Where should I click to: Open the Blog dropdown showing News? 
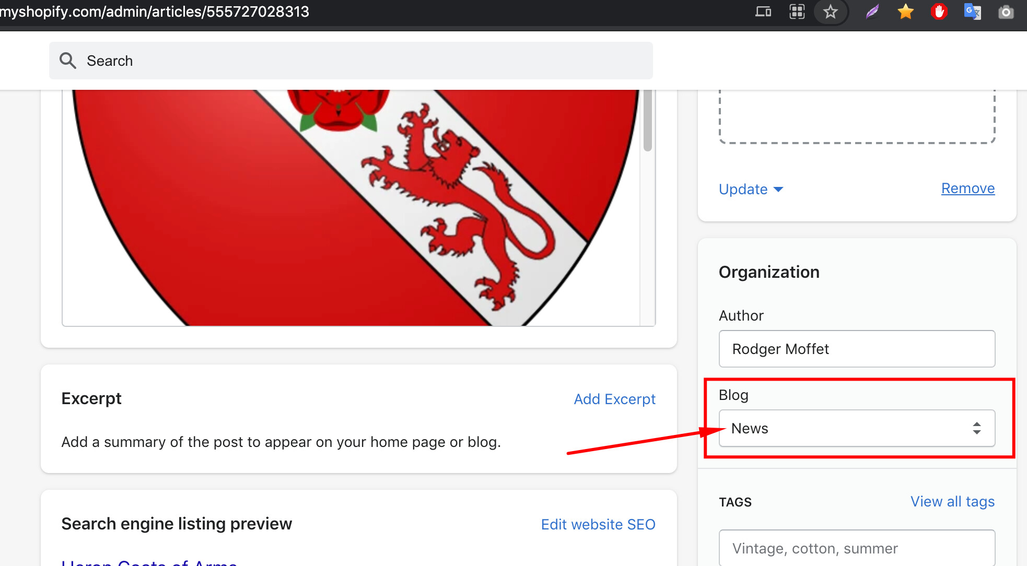click(x=846, y=428)
